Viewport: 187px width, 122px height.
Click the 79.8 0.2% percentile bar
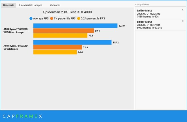tap(60, 35)
